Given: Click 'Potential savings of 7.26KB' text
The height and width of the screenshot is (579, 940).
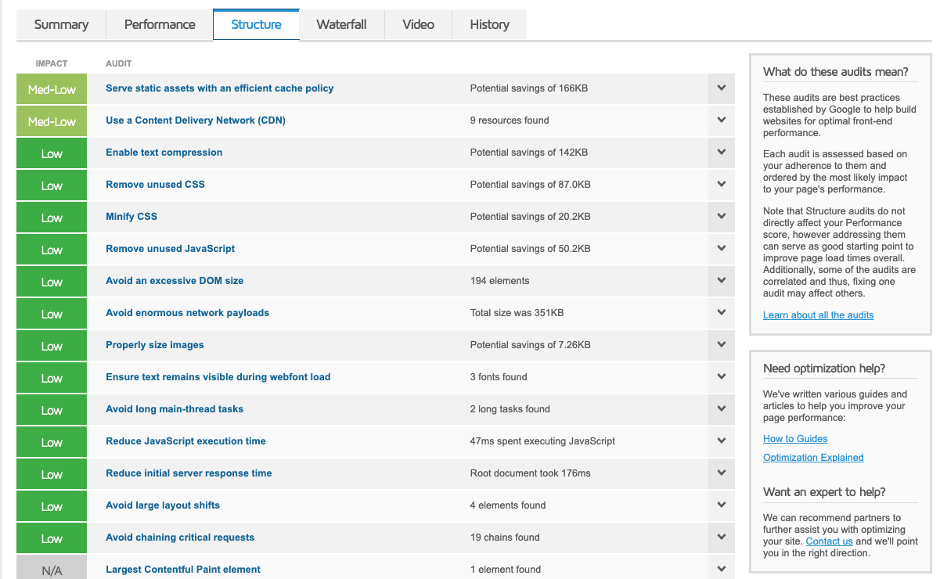Looking at the screenshot, I should pyautogui.click(x=531, y=345).
